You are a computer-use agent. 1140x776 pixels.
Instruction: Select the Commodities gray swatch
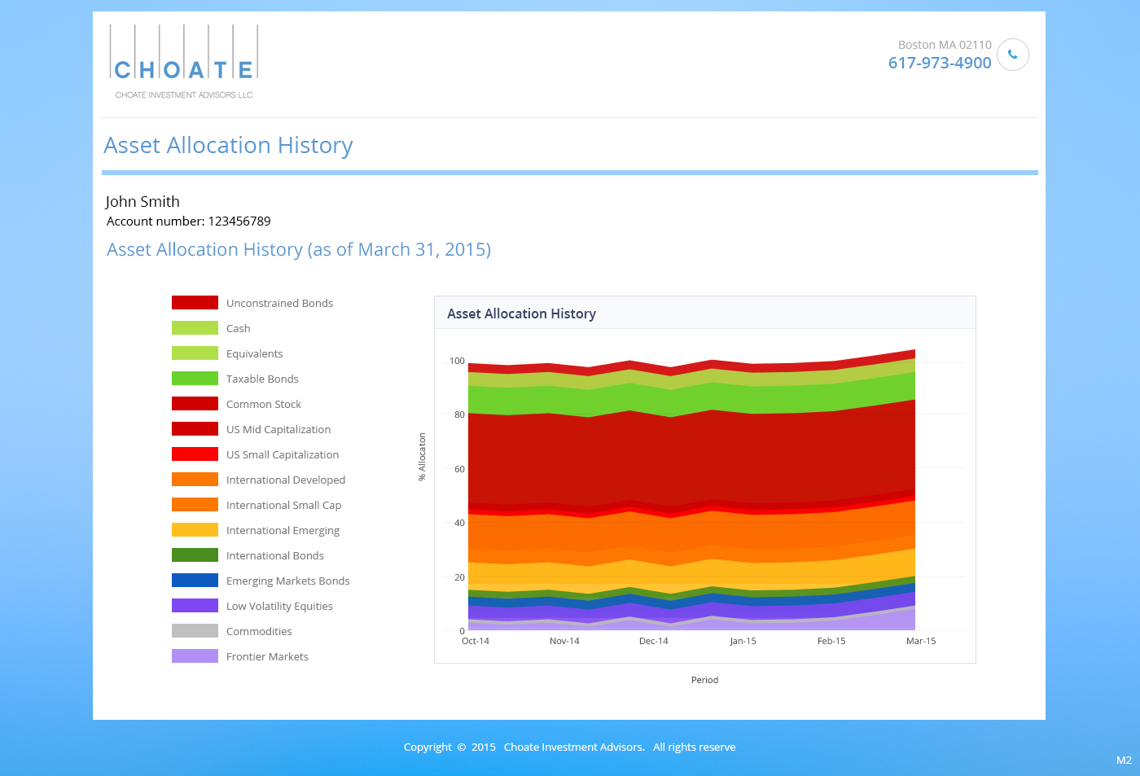(195, 630)
